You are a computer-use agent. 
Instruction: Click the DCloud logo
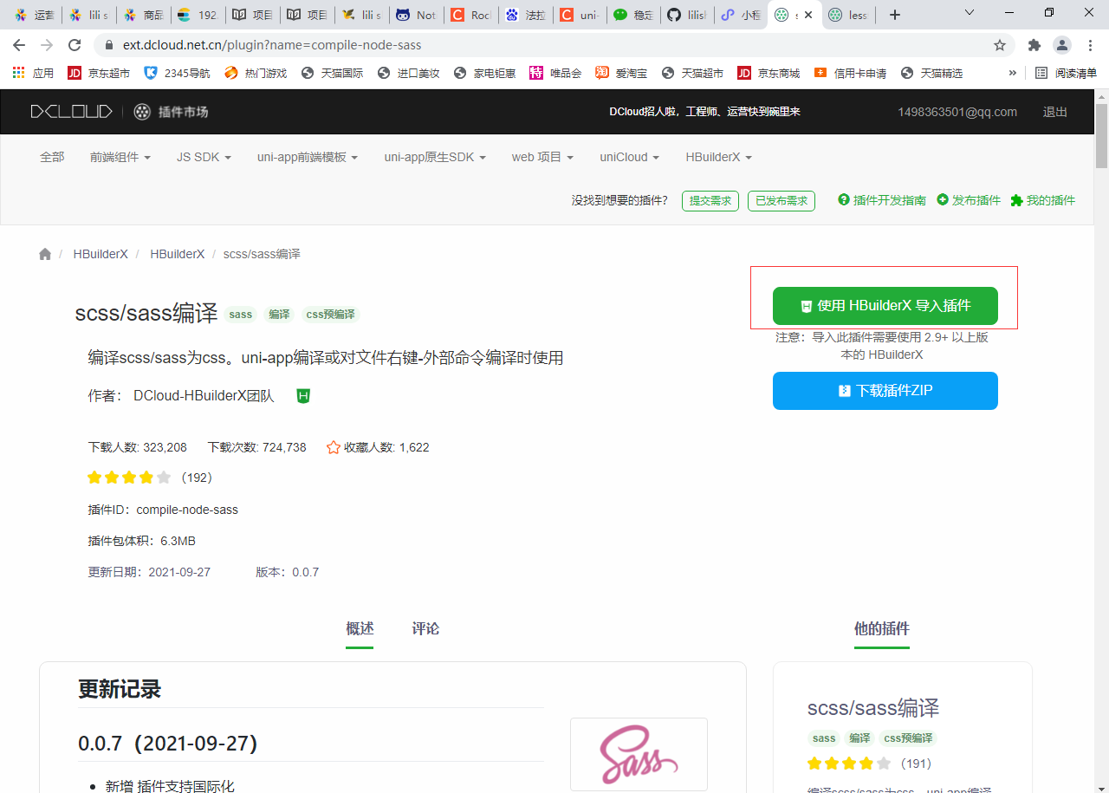coord(71,111)
